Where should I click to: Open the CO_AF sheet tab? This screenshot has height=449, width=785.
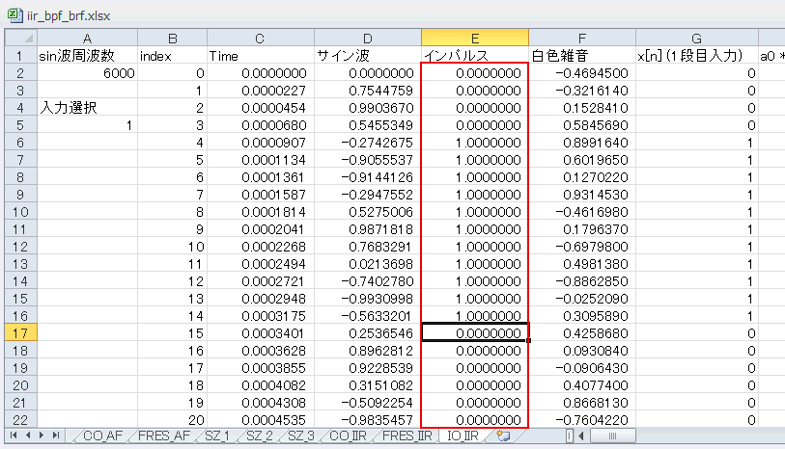[x=102, y=436]
